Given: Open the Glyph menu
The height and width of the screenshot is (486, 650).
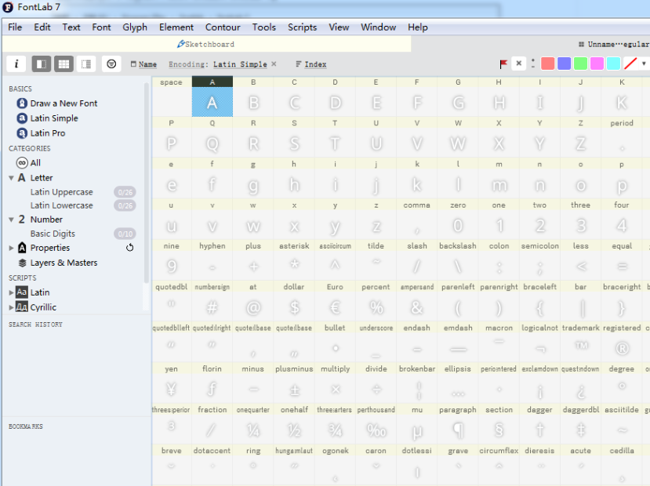Looking at the screenshot, I should click(135, 27).
